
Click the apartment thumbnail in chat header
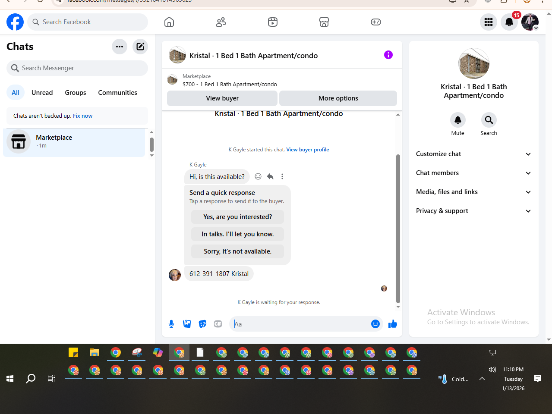pos(177,55)
